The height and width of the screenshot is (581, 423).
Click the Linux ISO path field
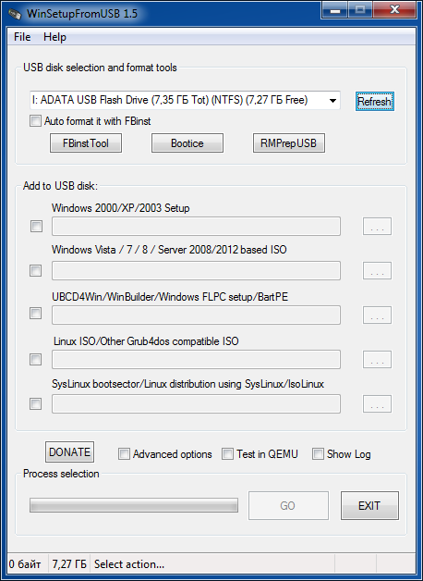196,359
